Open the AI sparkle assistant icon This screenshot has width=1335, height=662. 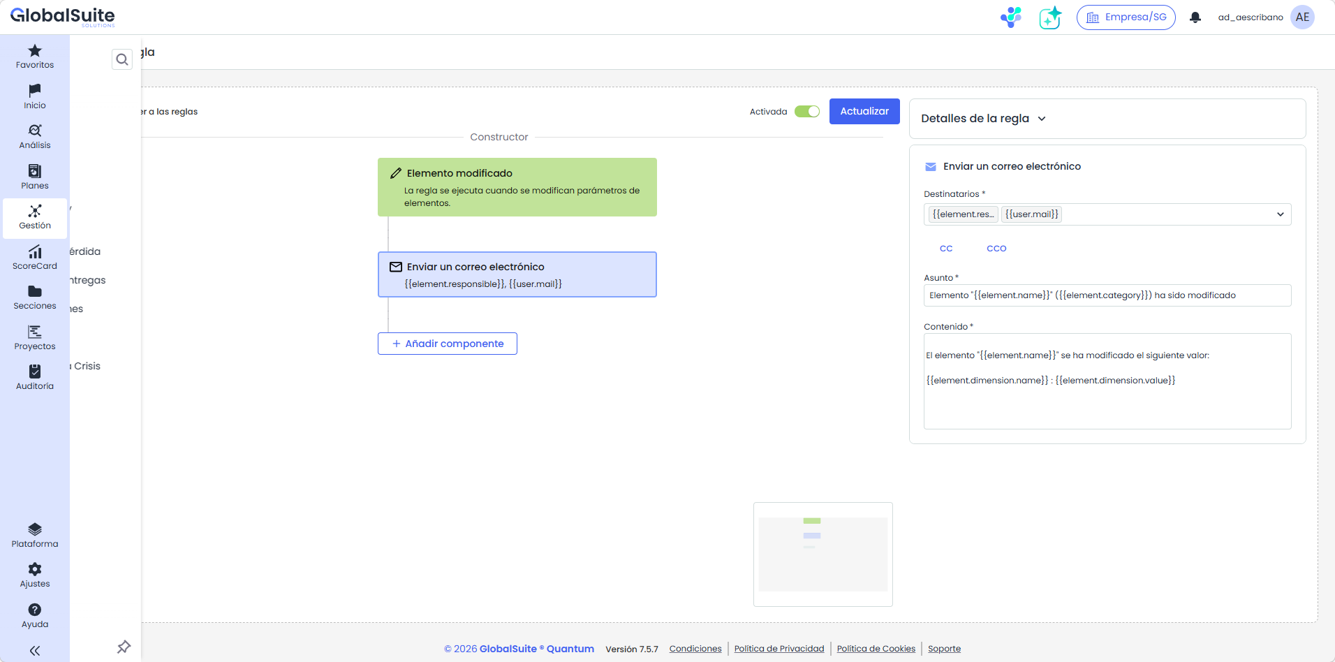[x=1050, y=17]
